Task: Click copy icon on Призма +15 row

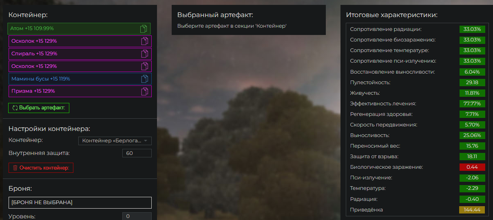Action: (144, 91)
